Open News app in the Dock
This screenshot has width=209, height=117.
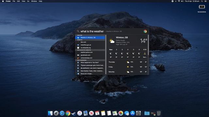point(91,113)
